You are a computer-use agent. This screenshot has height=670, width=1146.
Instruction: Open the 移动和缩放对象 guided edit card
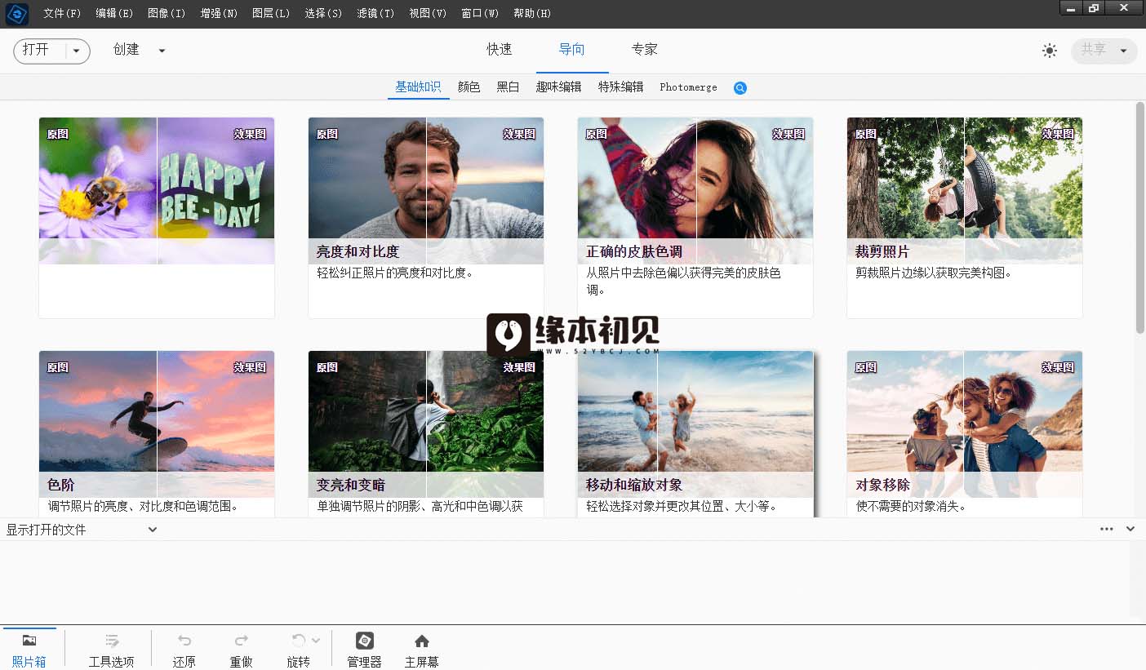695,434
